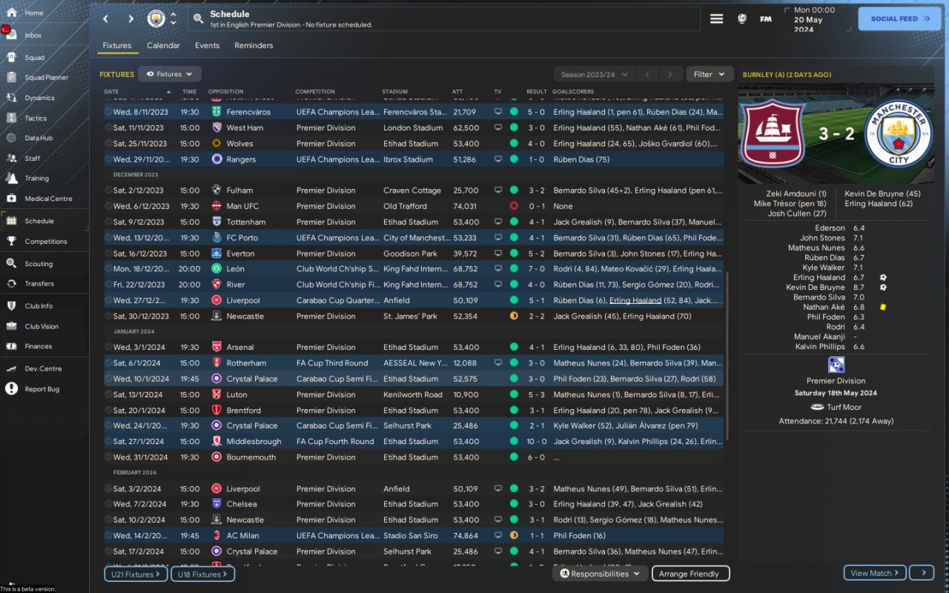949x593 pixels.
Task: Open the hamburger menu in top bar
Action: click(716, 19)
